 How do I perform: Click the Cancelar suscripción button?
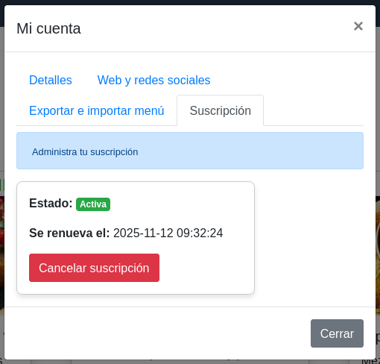click(x=94, y=268)
